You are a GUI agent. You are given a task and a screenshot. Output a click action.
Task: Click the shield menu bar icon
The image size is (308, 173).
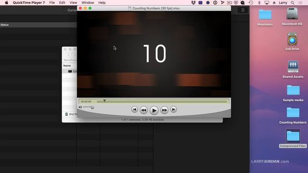tap(236, 3)
